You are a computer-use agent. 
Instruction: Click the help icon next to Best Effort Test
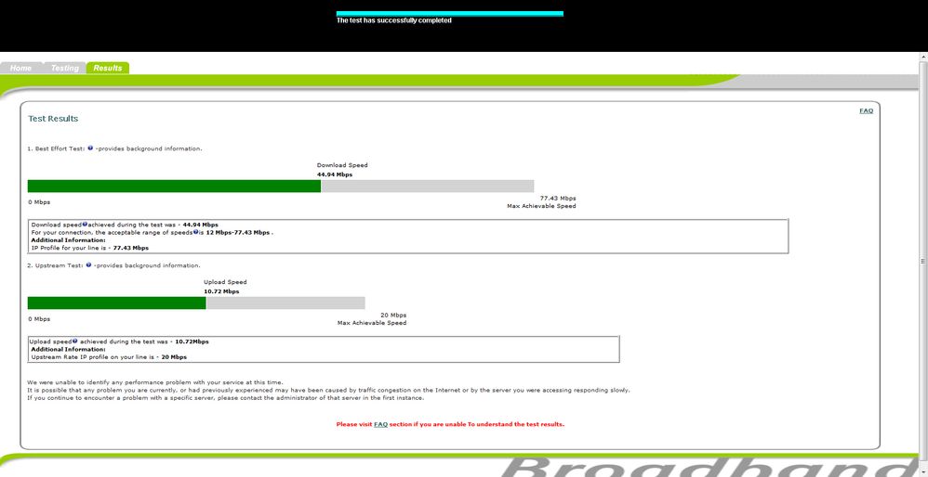coord(90,148)
